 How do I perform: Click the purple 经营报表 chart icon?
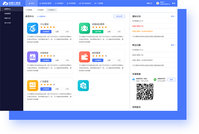click(32, 57)
